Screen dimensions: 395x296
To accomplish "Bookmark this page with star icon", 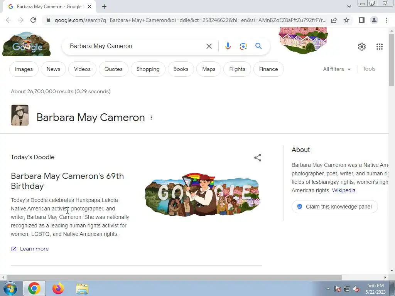I will pyautogui.click(x=346, y=20).
